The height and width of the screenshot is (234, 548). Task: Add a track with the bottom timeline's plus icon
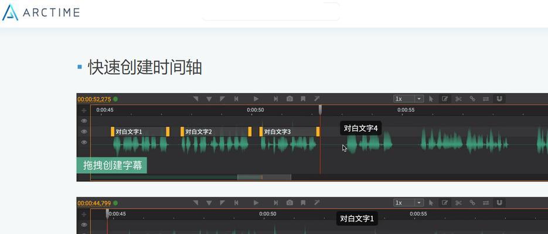click(84, 214)
